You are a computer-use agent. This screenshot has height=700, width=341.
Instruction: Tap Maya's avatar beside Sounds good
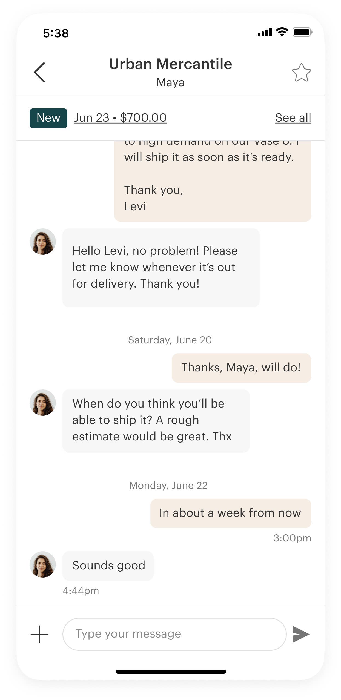coord(43,564)
